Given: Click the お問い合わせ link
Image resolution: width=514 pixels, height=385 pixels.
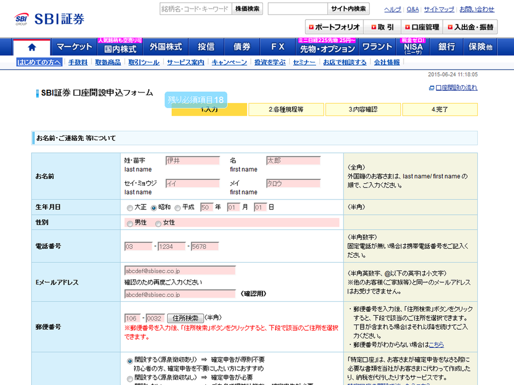Looking at the screenshot, I should (476, 10).
